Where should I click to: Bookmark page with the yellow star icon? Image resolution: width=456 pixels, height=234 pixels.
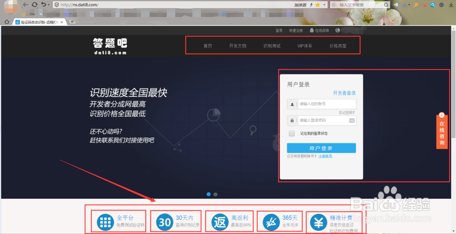[317, 5]
